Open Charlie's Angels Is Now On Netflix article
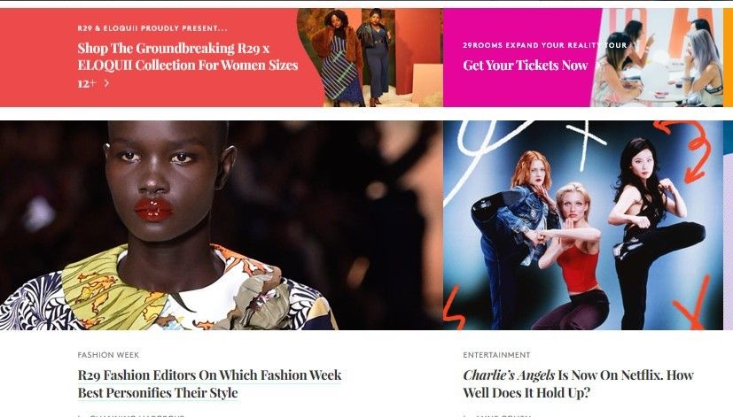733x417 pixels. 578,384
